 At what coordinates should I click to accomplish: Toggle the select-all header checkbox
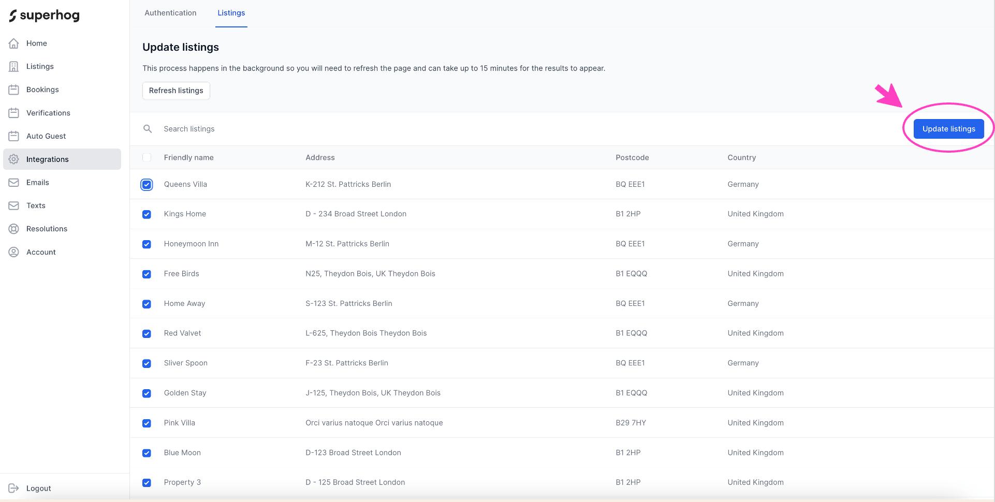tap(147, 157)
